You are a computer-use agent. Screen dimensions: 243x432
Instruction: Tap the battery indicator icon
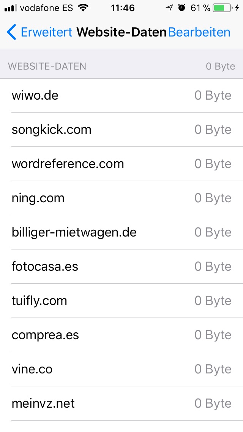[224, 8]
